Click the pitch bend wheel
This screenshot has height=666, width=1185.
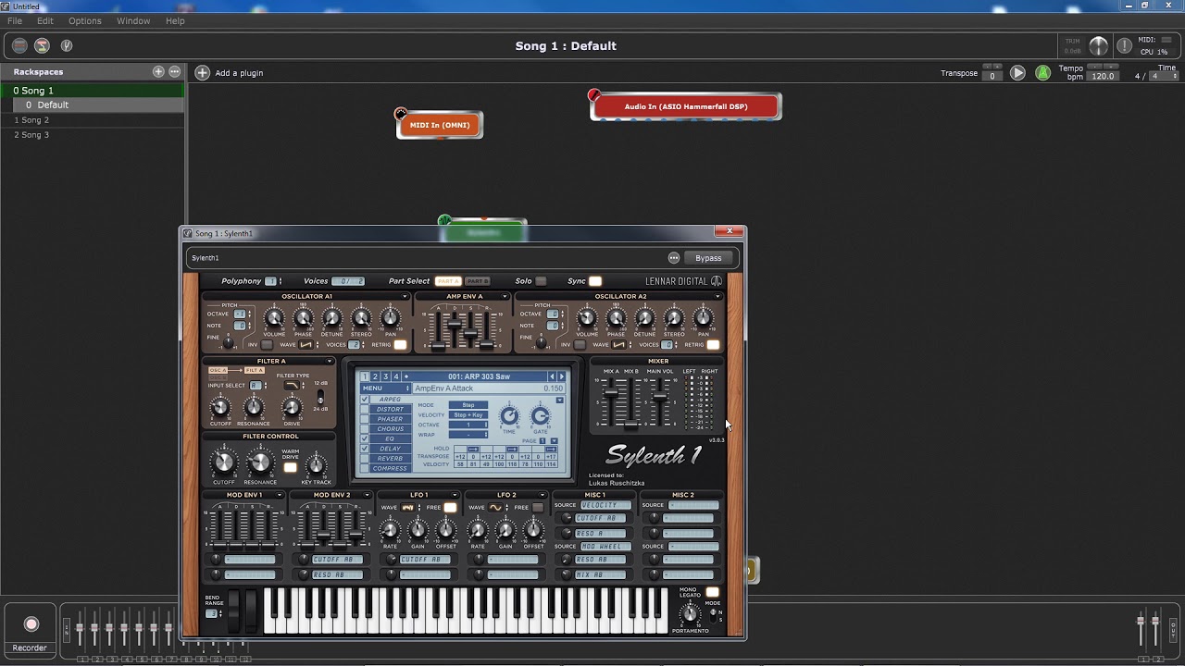[x=233, y=611]
